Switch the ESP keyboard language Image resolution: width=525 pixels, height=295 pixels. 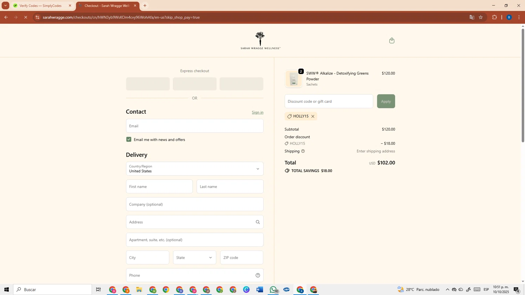[486, 290]
